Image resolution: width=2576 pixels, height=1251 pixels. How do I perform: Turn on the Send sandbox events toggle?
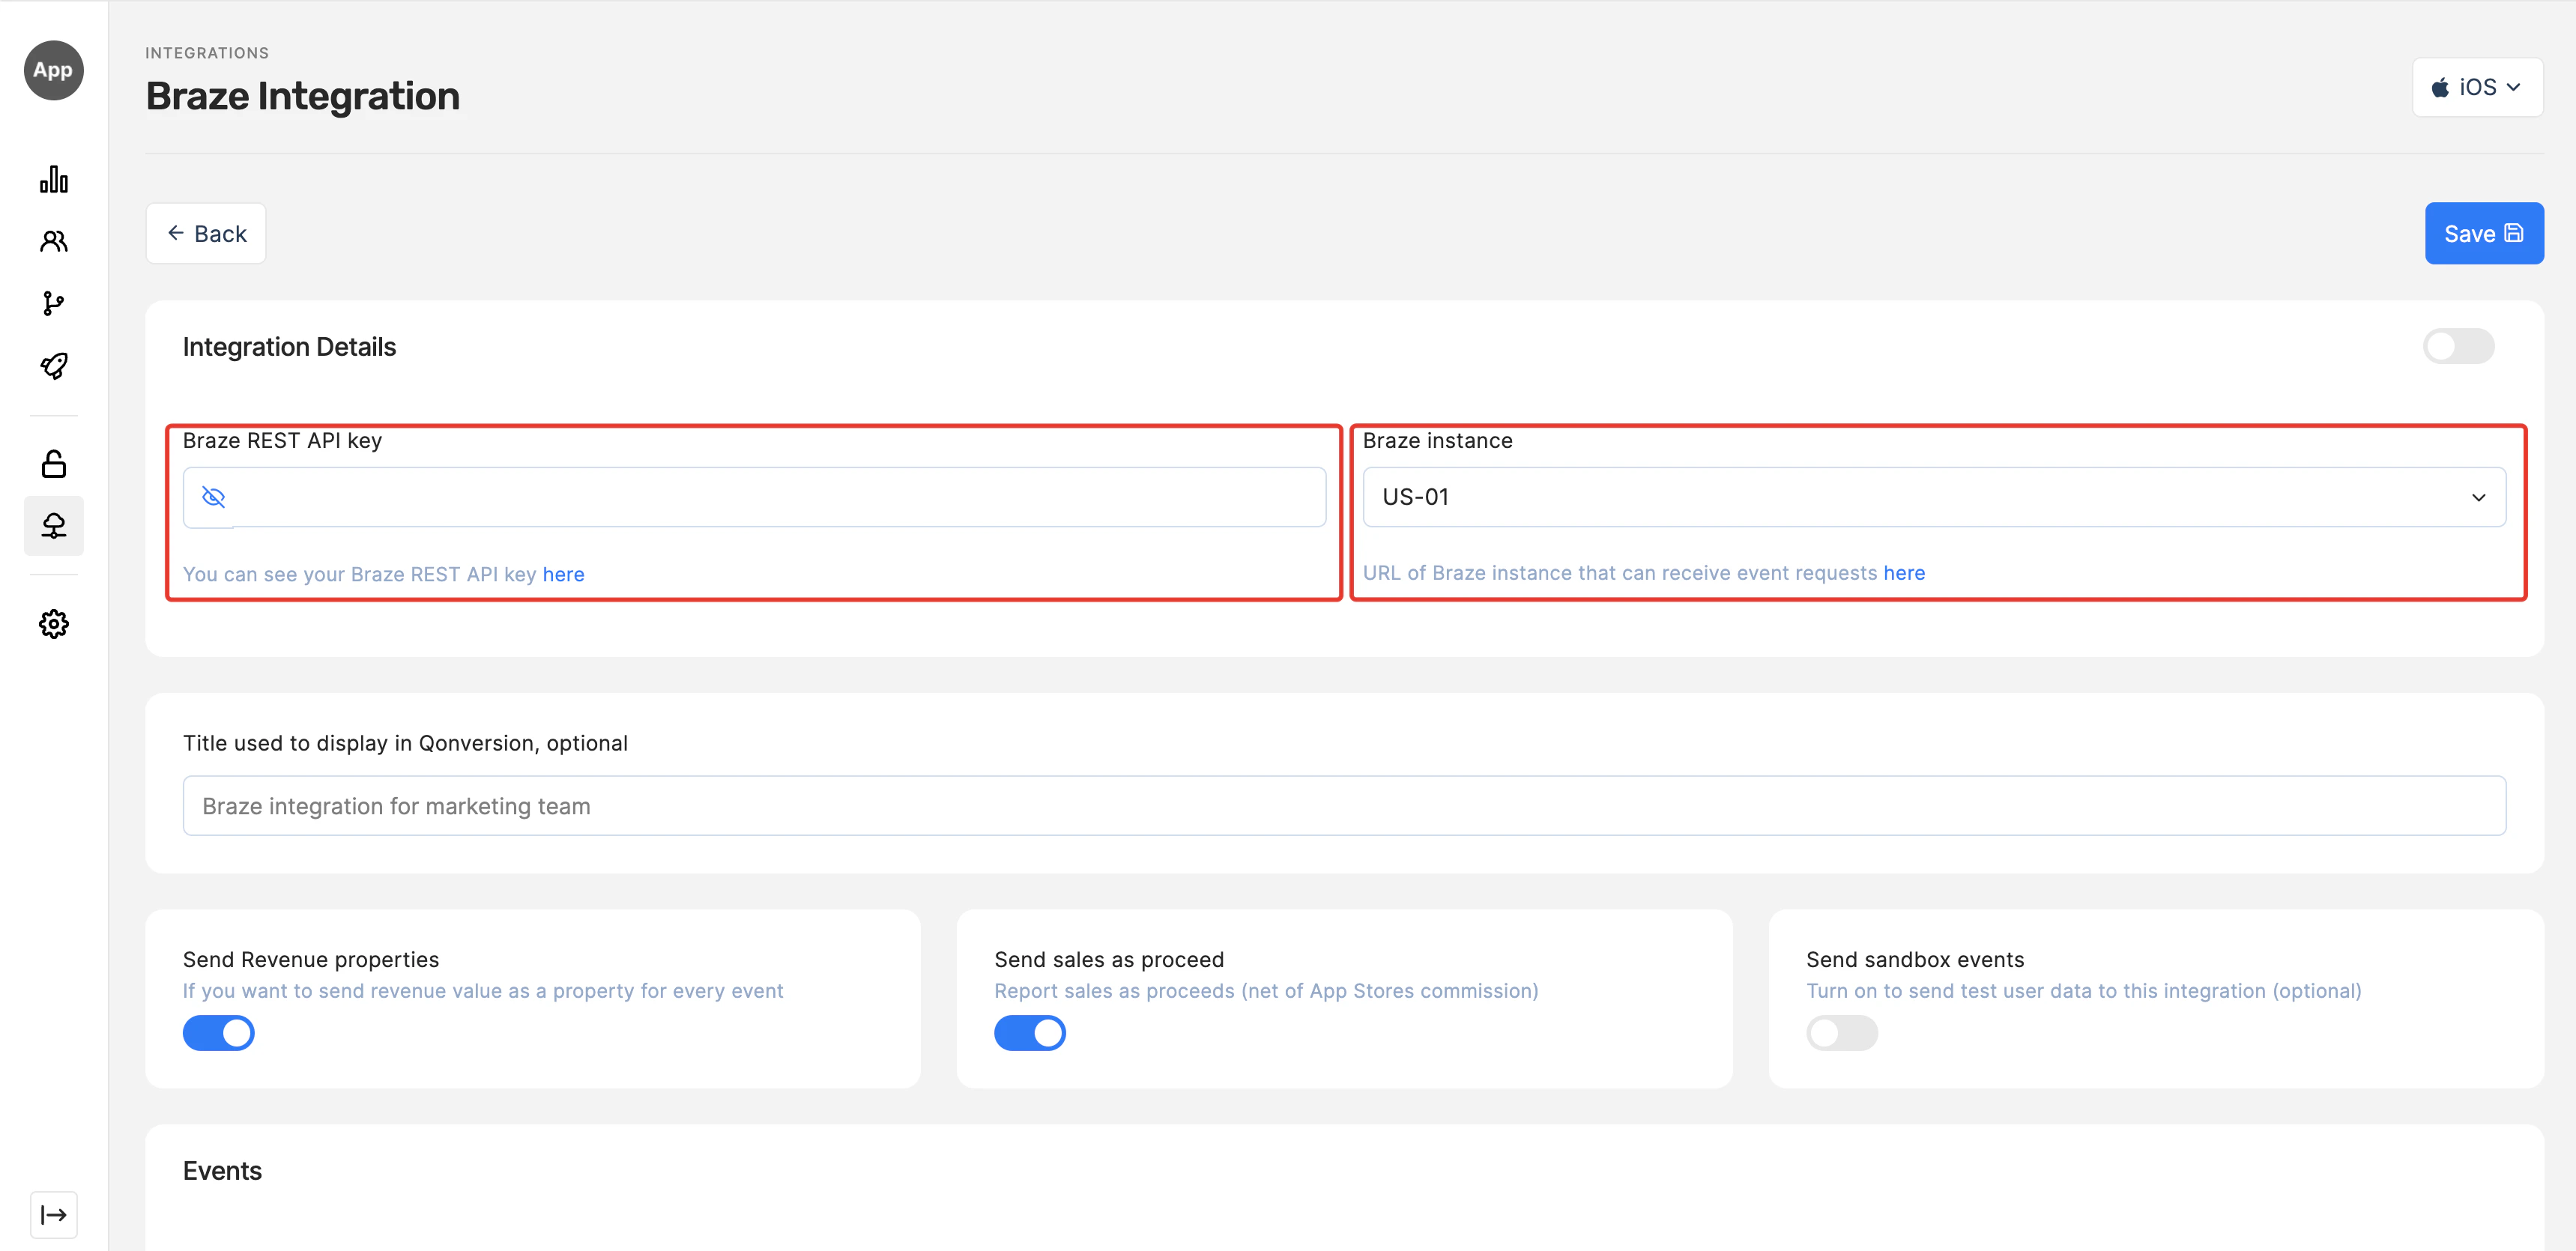click(x=1841, y=1033)
